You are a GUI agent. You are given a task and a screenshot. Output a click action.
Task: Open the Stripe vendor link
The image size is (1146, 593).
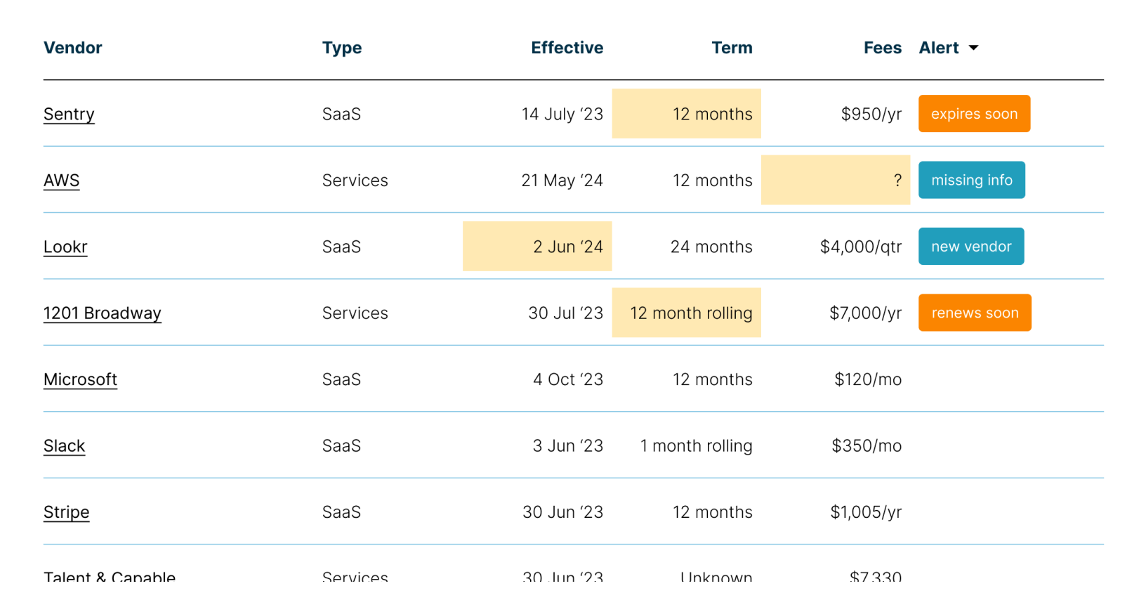pos(66,512)
